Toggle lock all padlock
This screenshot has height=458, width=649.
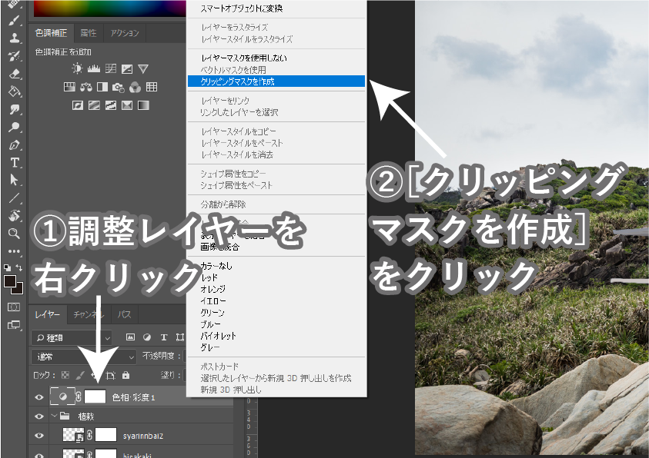(x=125, y=375)
